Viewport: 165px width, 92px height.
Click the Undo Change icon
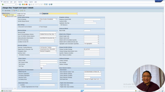(x=16, y=10)
